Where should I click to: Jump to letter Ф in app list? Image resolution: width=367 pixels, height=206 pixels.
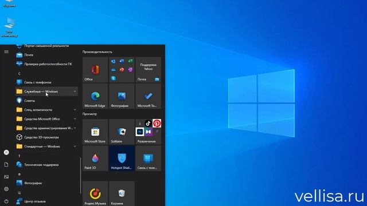coord(19,174)
